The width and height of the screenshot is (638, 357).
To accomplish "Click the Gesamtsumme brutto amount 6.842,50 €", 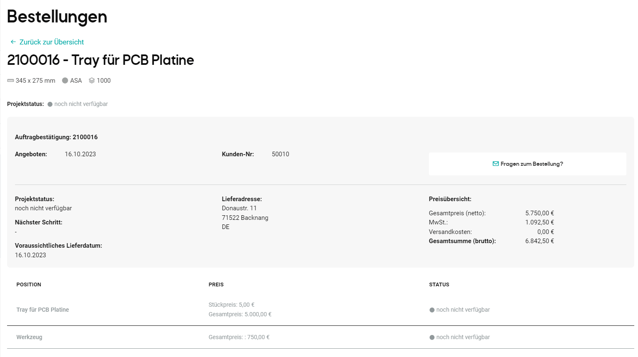I will [x=539, y=241].
